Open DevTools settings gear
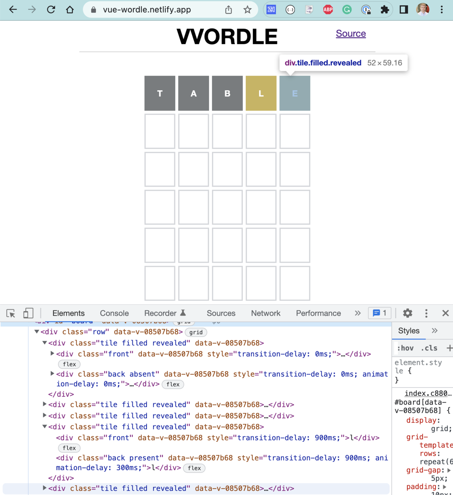Image resolution: width=453 pixels, height=495 pixels. (x=408, y=313)
